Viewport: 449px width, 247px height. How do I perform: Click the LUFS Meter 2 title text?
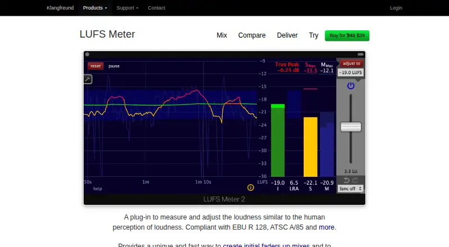tap(224, 199)
